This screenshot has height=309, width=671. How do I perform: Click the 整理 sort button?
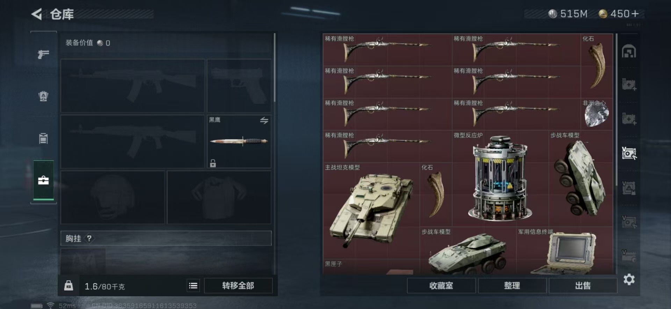pos(512,286)
